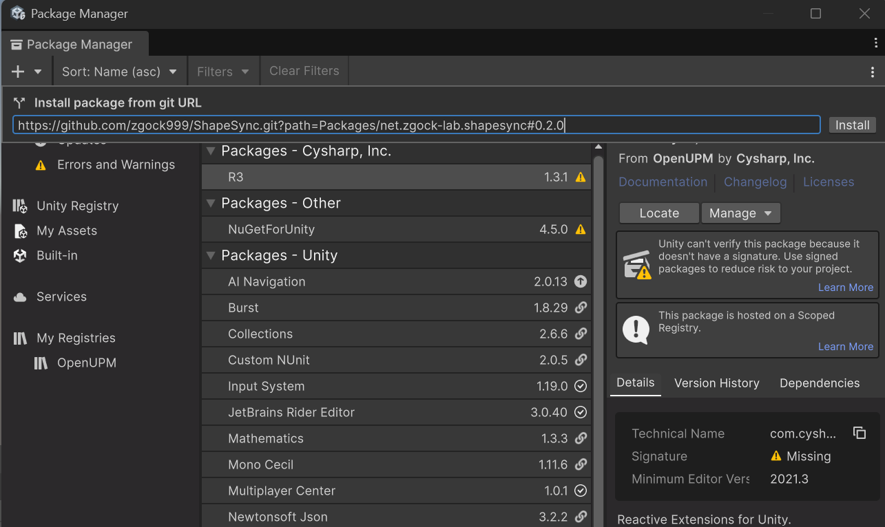Click Learn More on signature warning
This screenshot has width=885, height=527.
pos(846,288)
